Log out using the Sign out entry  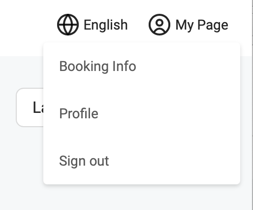(x=84, y=161)
